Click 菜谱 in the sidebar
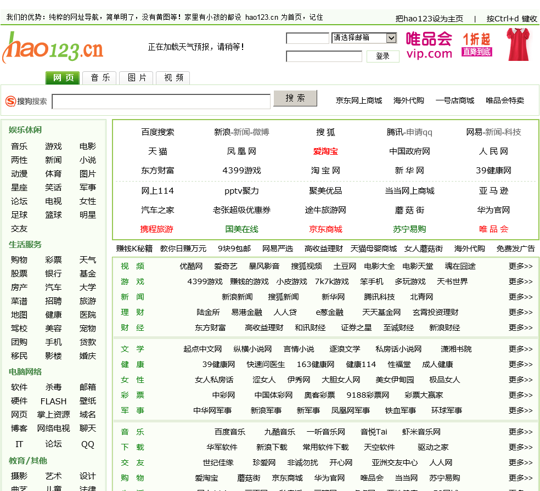The height and width of the screenshot is (491, 540). (x=19, y=302)
